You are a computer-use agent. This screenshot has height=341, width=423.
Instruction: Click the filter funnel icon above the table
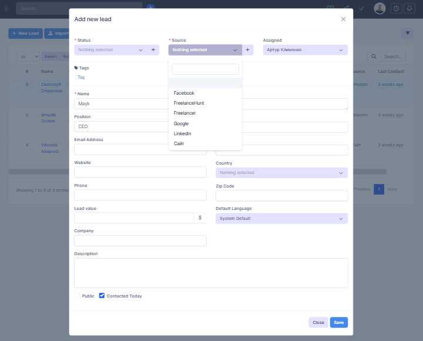tap(408, 34)
